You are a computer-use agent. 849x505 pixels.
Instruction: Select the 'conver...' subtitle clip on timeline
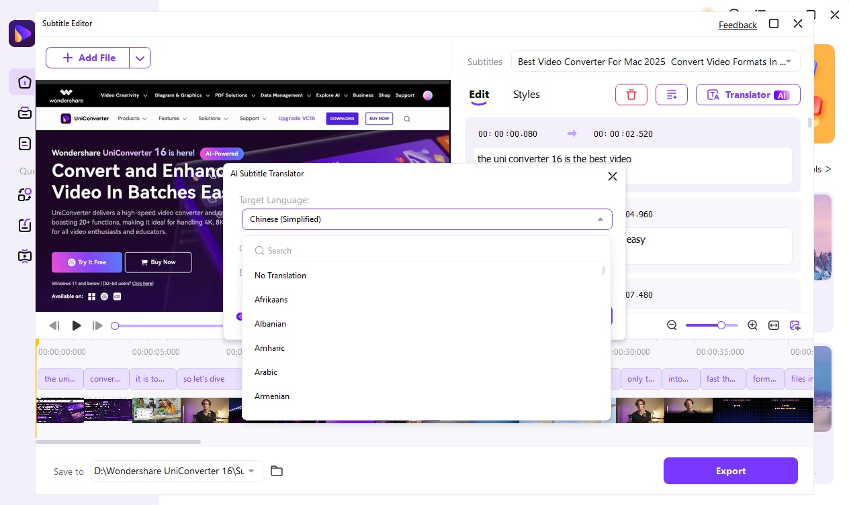[x=105, y=379]
